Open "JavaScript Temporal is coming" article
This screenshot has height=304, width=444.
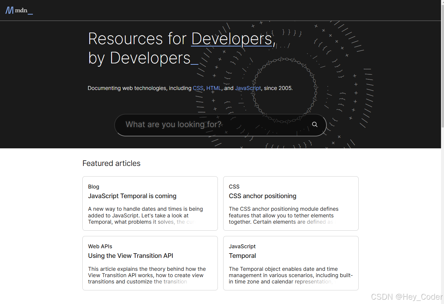(132, 196)
